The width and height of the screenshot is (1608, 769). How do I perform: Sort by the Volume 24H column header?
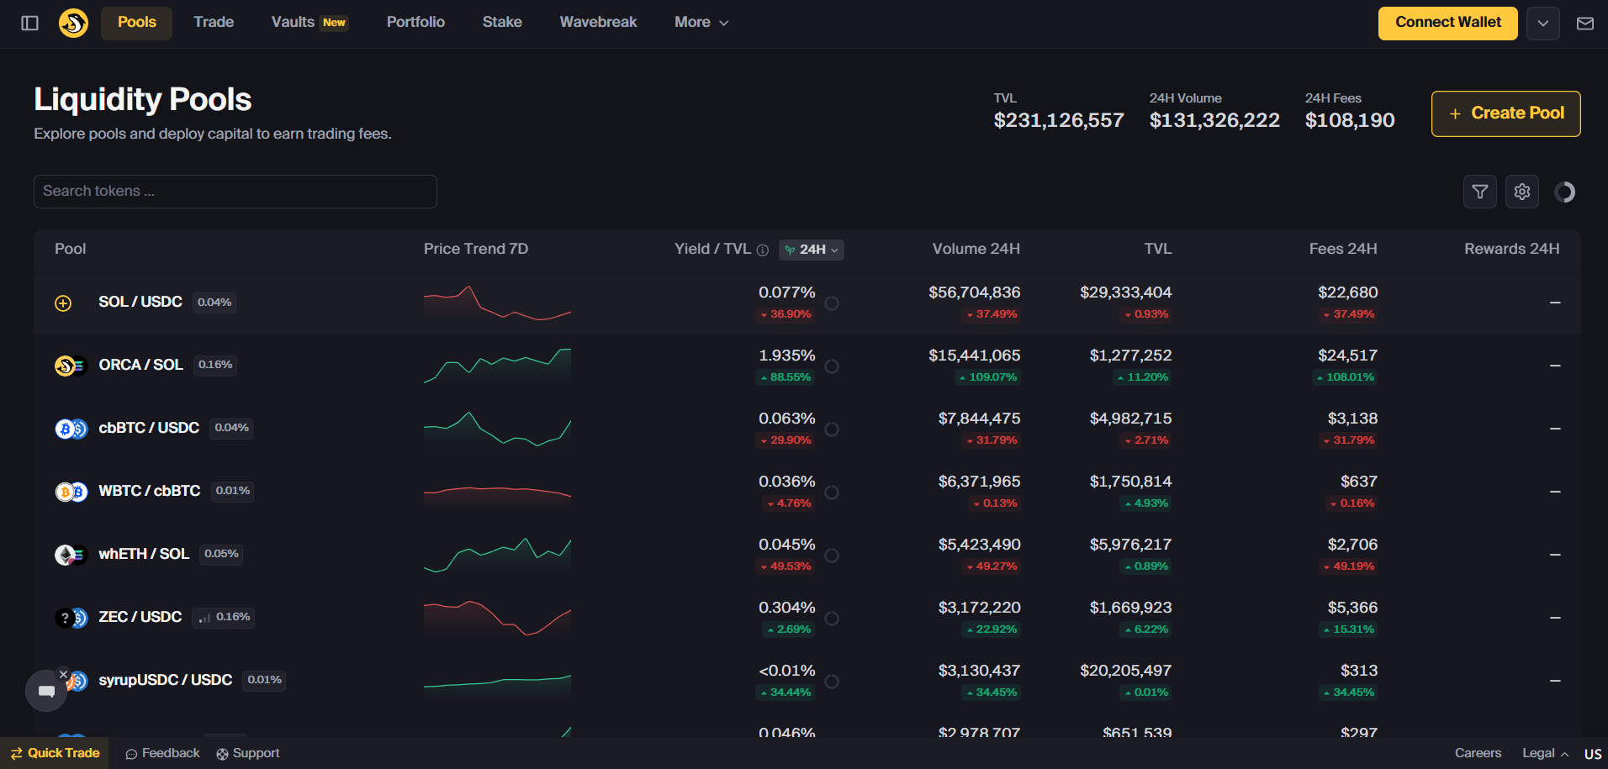point(976,249)
